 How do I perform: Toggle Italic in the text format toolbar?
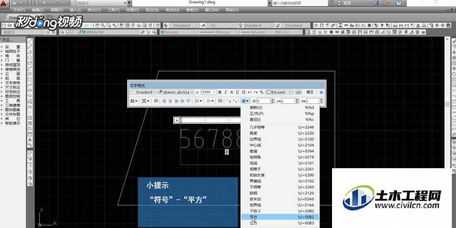[226, 92]
